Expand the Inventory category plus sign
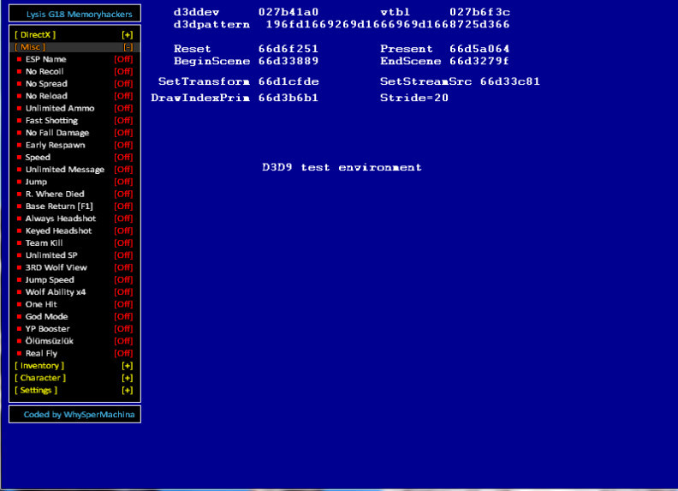 coord(127,365)
